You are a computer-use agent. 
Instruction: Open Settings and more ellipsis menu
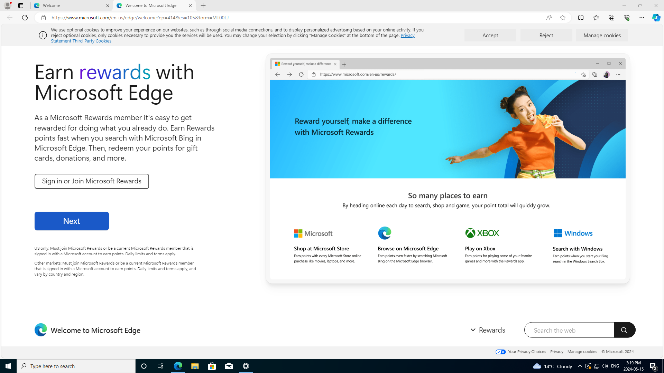click(x=642, y=18)
